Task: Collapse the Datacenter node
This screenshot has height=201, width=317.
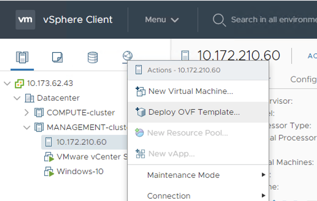Action: point(17,98)
